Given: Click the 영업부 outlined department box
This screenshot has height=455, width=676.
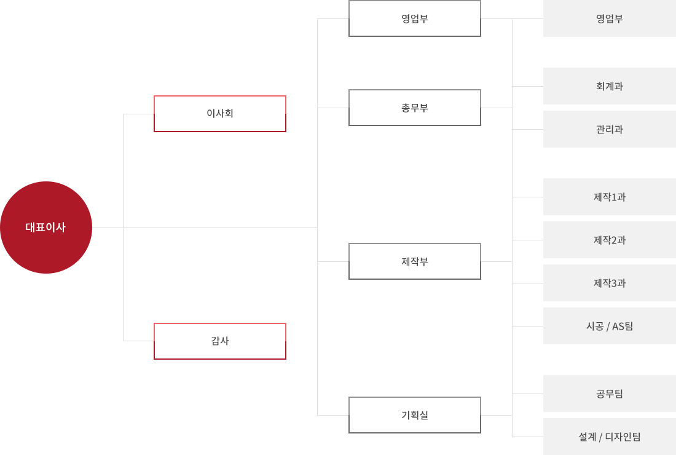Looking at the screenshot, I should (x=415, y=18).
